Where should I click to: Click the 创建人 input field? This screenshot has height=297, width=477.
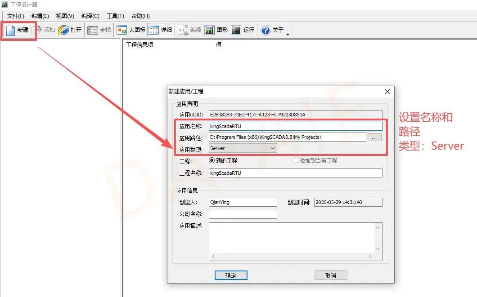[x=243, y=202]
